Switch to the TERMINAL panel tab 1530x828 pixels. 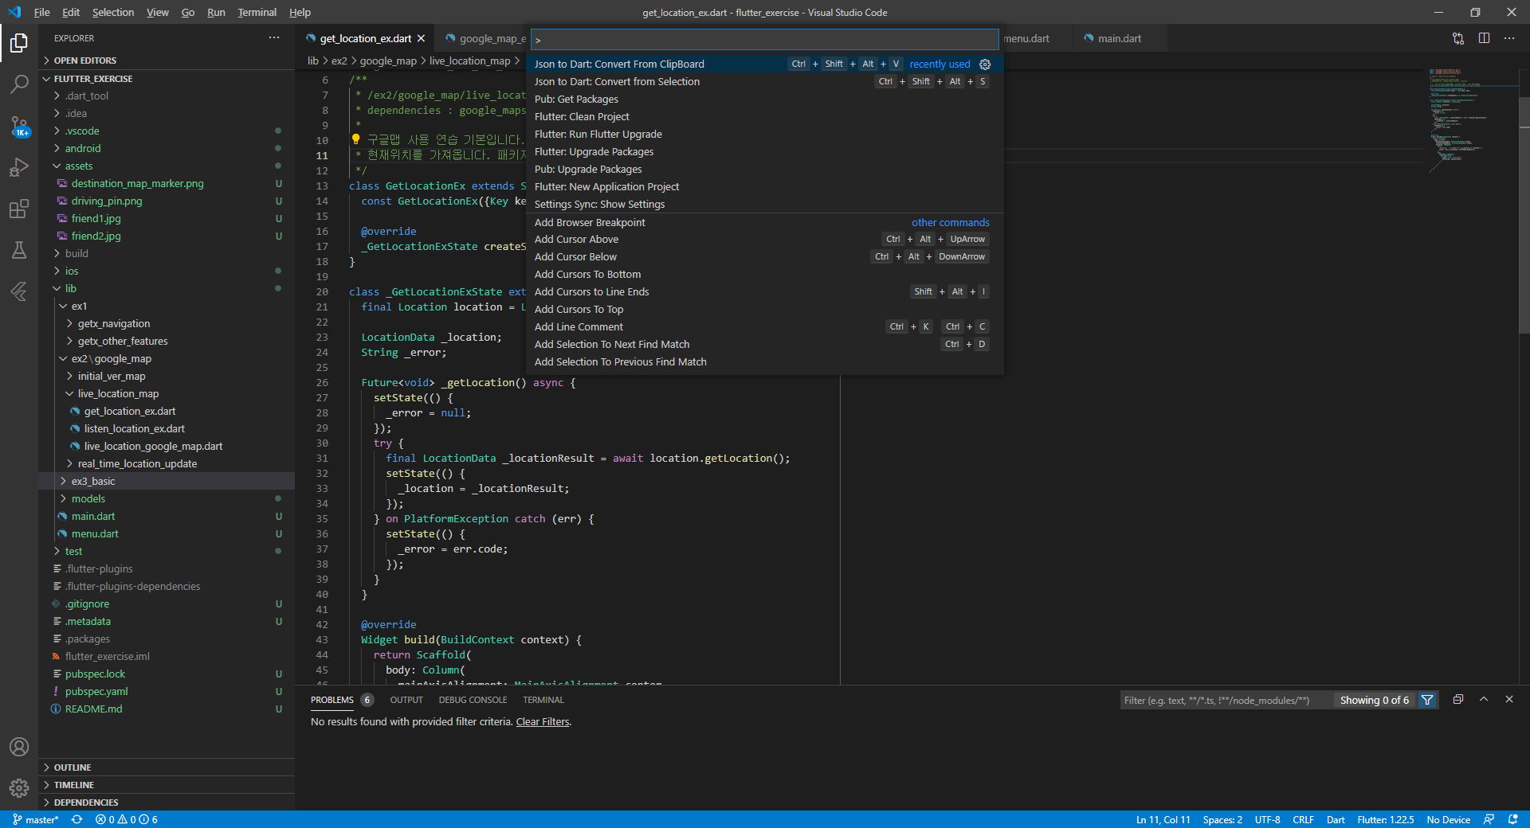pos(543,700)
